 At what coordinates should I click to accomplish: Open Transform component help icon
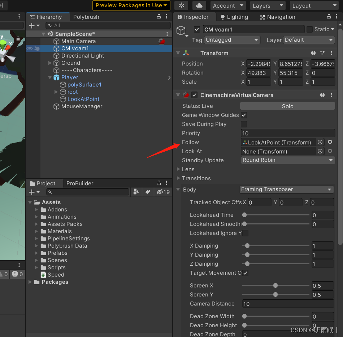click(x=313, y=53)
